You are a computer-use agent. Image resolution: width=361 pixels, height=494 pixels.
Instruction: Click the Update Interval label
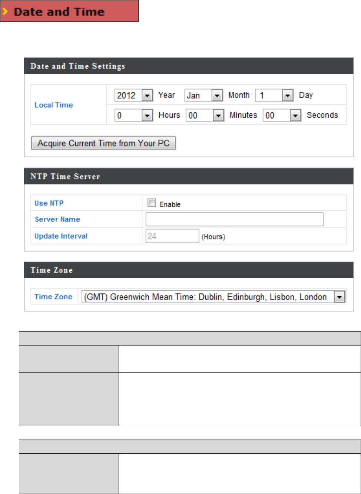tap(61, 236)
